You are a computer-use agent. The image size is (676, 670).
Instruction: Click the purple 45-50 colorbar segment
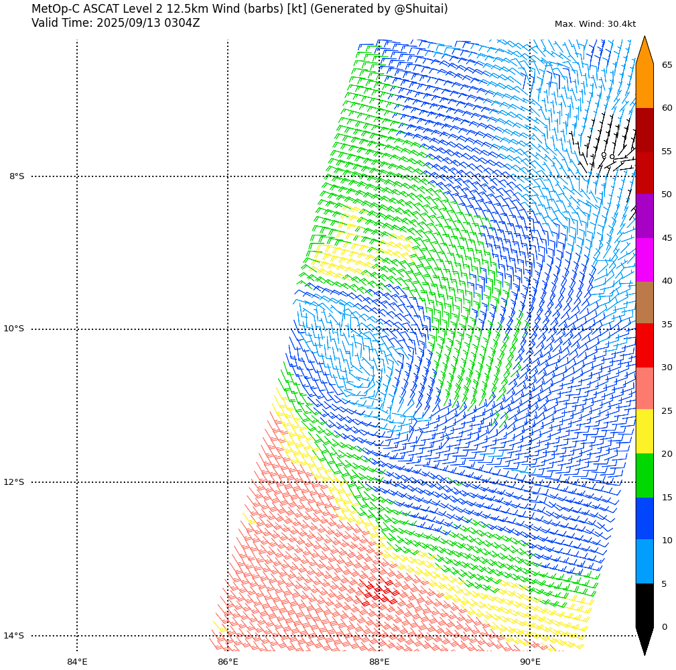(x=645, y=216)
